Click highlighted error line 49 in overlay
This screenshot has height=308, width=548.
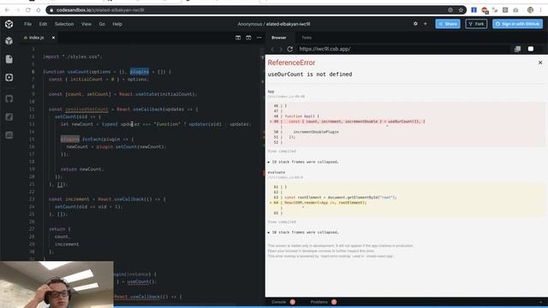(348, 121)
